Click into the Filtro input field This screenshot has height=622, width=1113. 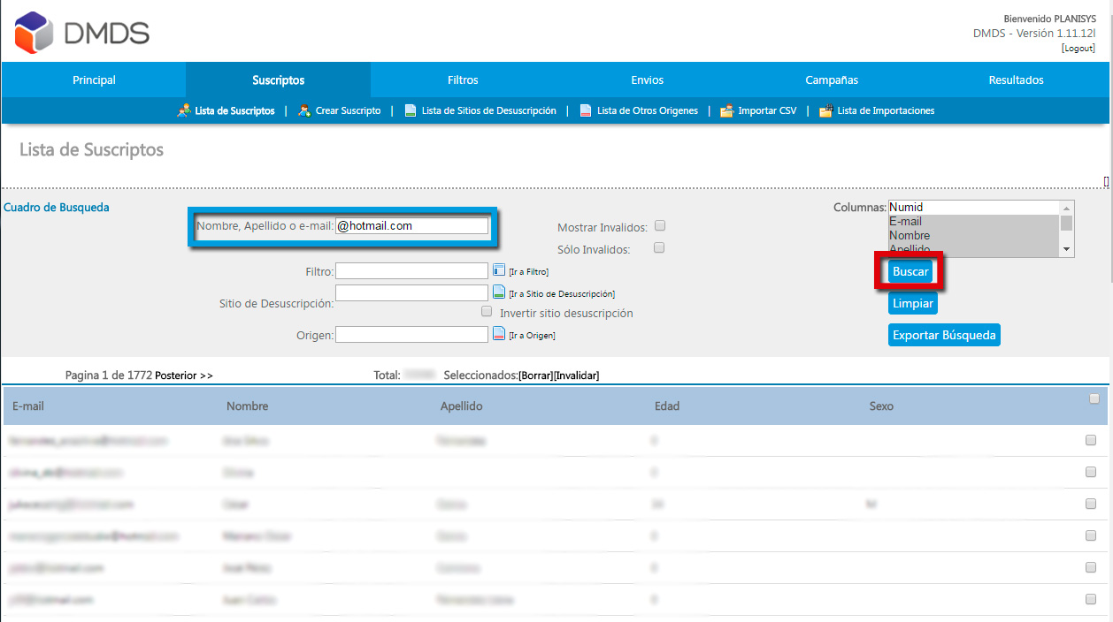pos(411,270)
